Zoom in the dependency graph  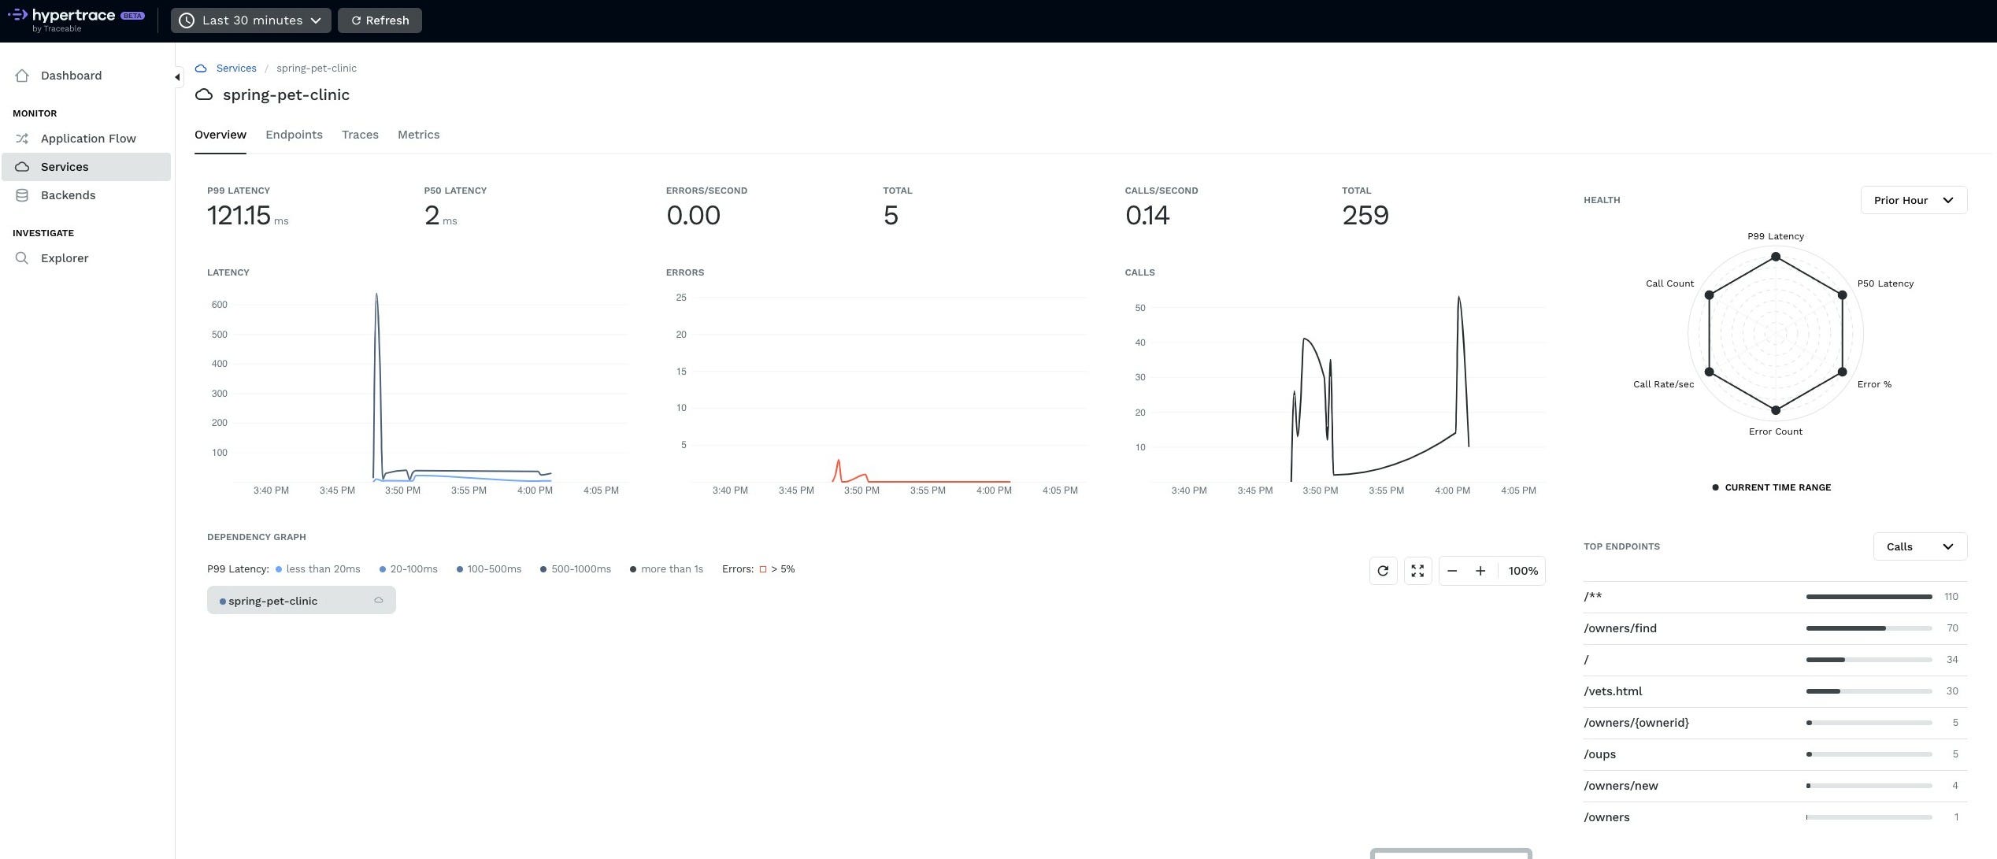pyautogui.click(x=1480, y=571)
